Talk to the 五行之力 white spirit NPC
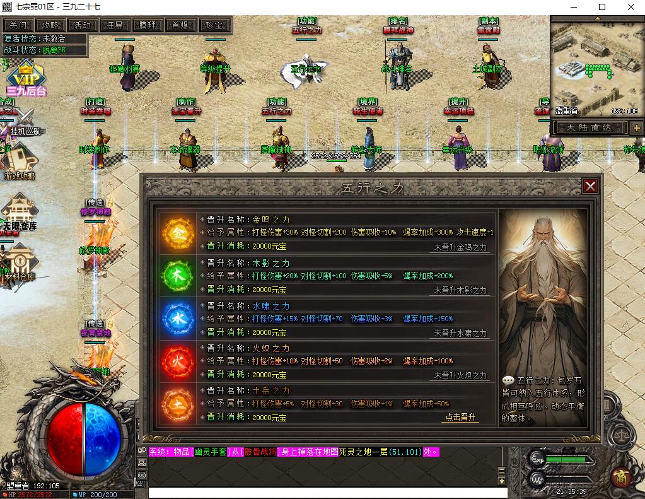Viewport: 645px width, 499px height. pos(305,71)
